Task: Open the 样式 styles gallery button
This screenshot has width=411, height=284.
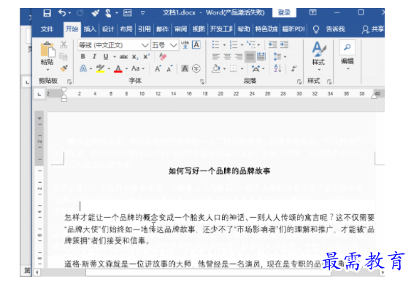Action: pos(319,56)
